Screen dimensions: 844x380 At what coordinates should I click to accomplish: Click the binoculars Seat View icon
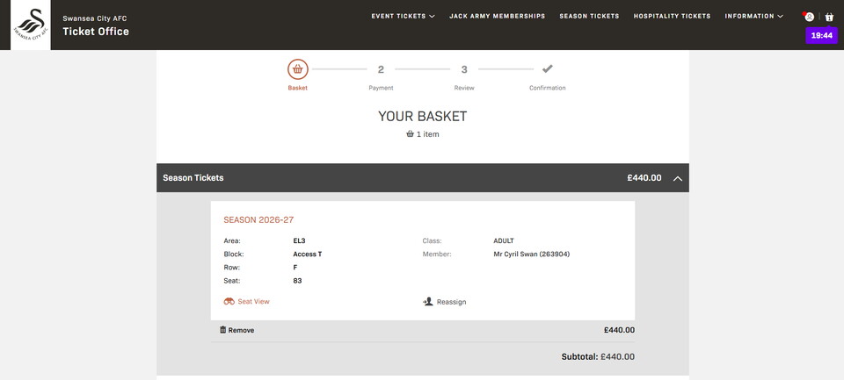pyautogui.click(x=229, y=301)
